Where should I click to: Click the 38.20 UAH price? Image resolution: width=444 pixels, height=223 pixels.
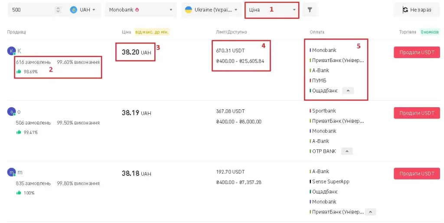(x=137, y=52)
